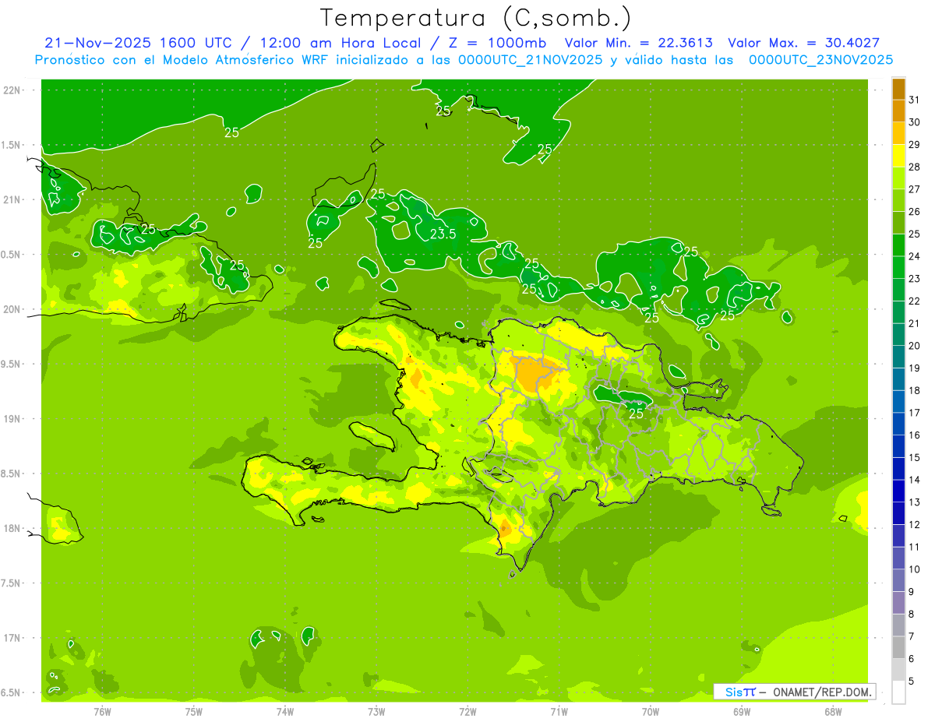This screenshot has height=722, width=935.
Task: Click the '69W' longitude axis label
Action: click(x=741, y=711)
